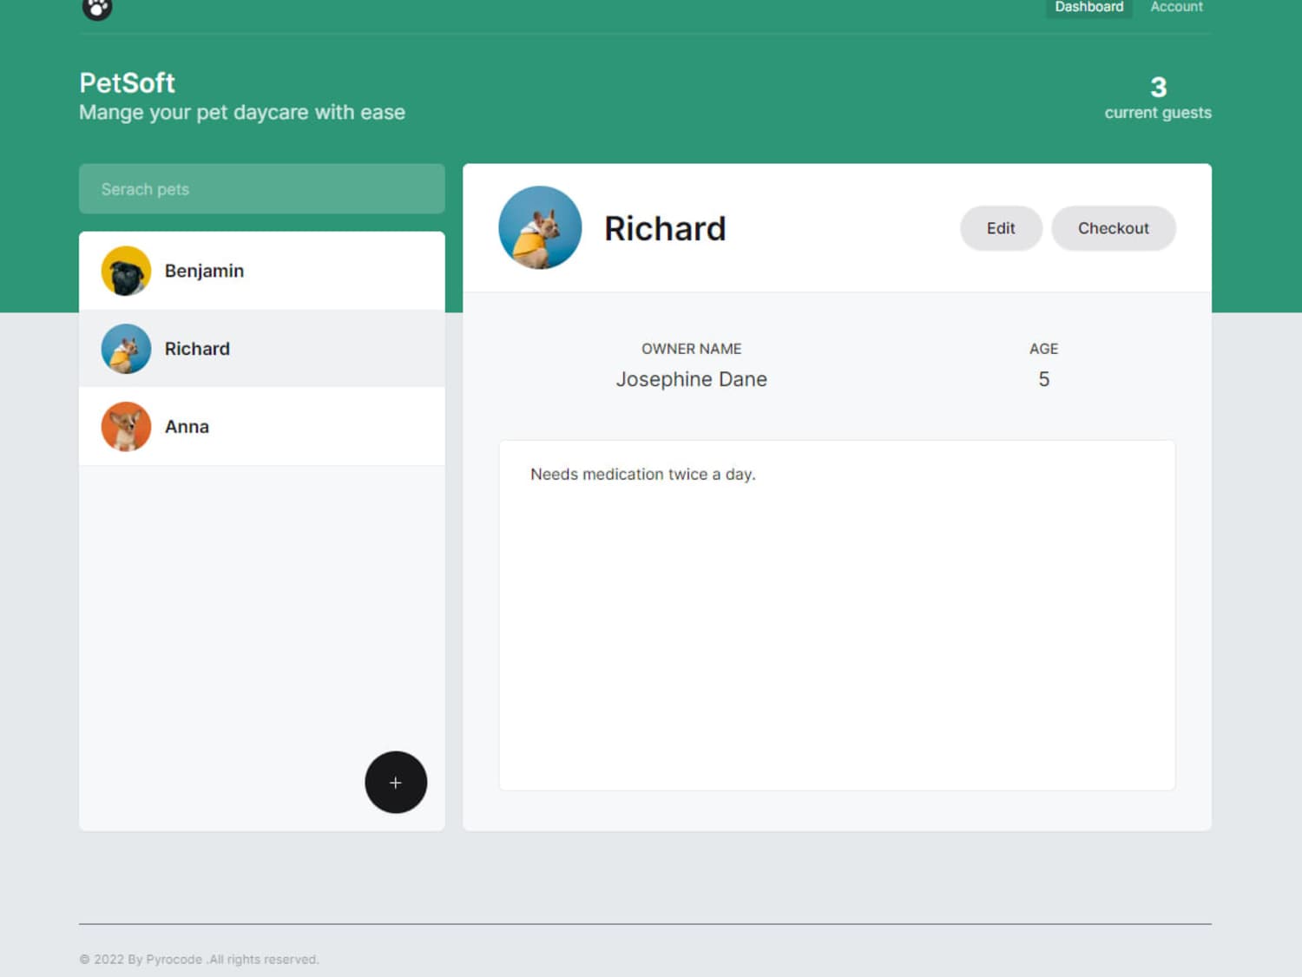Click the Edit button

coord(1001,228)
